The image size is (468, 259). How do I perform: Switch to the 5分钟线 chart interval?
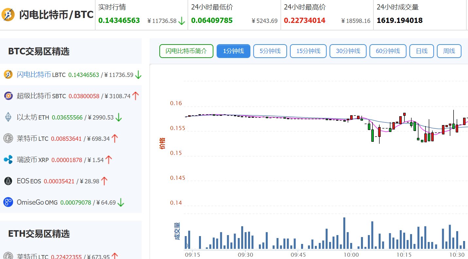270,51
